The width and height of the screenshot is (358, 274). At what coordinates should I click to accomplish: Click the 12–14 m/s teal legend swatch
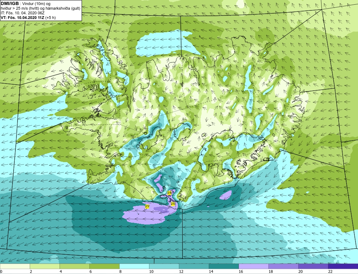(194, 266)
